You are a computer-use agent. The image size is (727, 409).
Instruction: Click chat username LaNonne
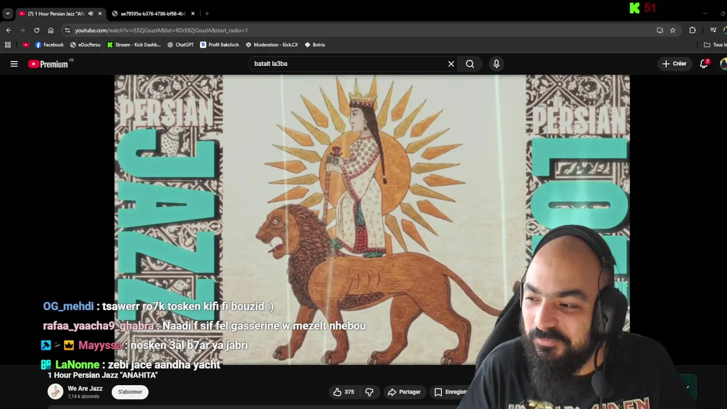click(x=77, y=365)
